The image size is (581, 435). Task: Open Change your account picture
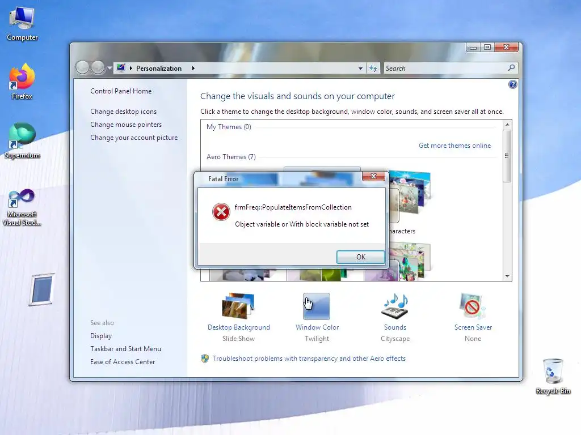[x=134, y=137]
